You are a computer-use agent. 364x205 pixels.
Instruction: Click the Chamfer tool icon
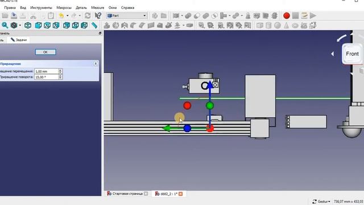coord(142,25)
